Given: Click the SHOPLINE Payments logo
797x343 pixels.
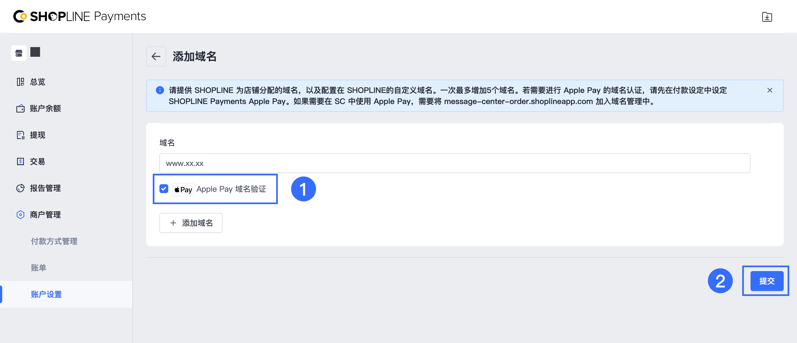Looking at the screenshot, I should coord(79,16).
